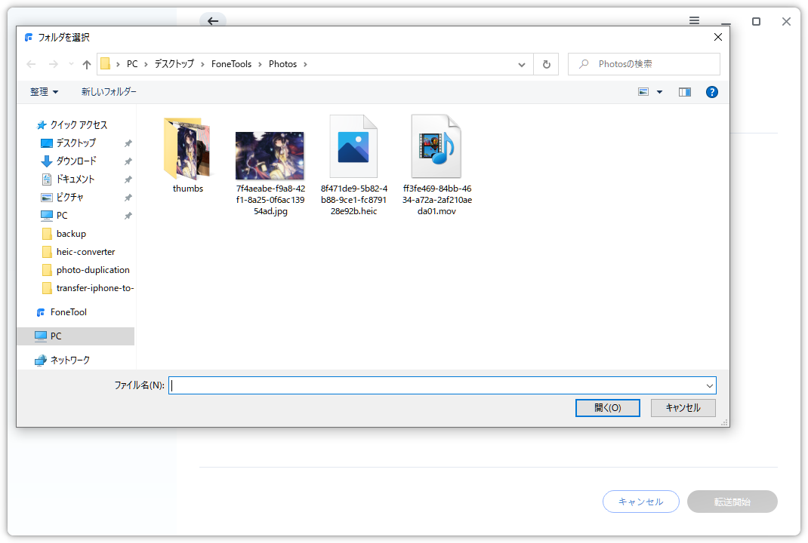The width and height of the screenshot is (808, 543).
Task: Expand the file name combo box dropdown
Action: 709,385
